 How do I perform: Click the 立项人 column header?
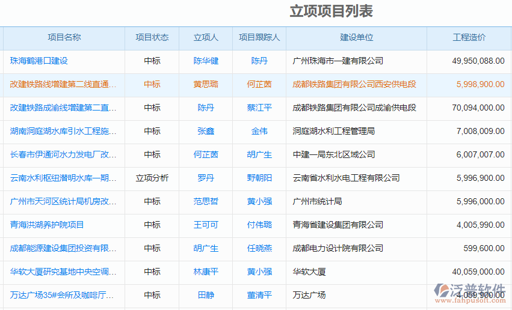point(206,37)
